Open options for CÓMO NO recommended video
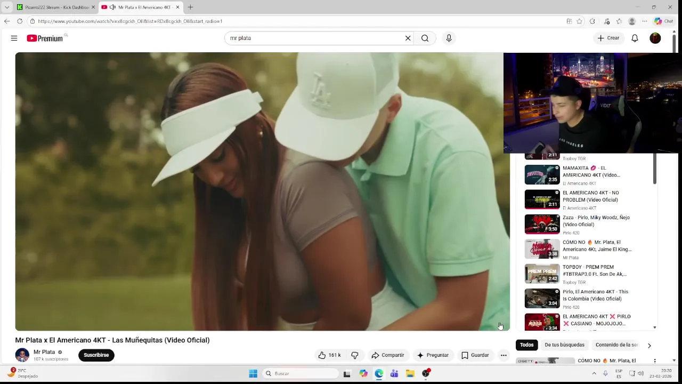682x384 pixels. click(x=655, y=361)
